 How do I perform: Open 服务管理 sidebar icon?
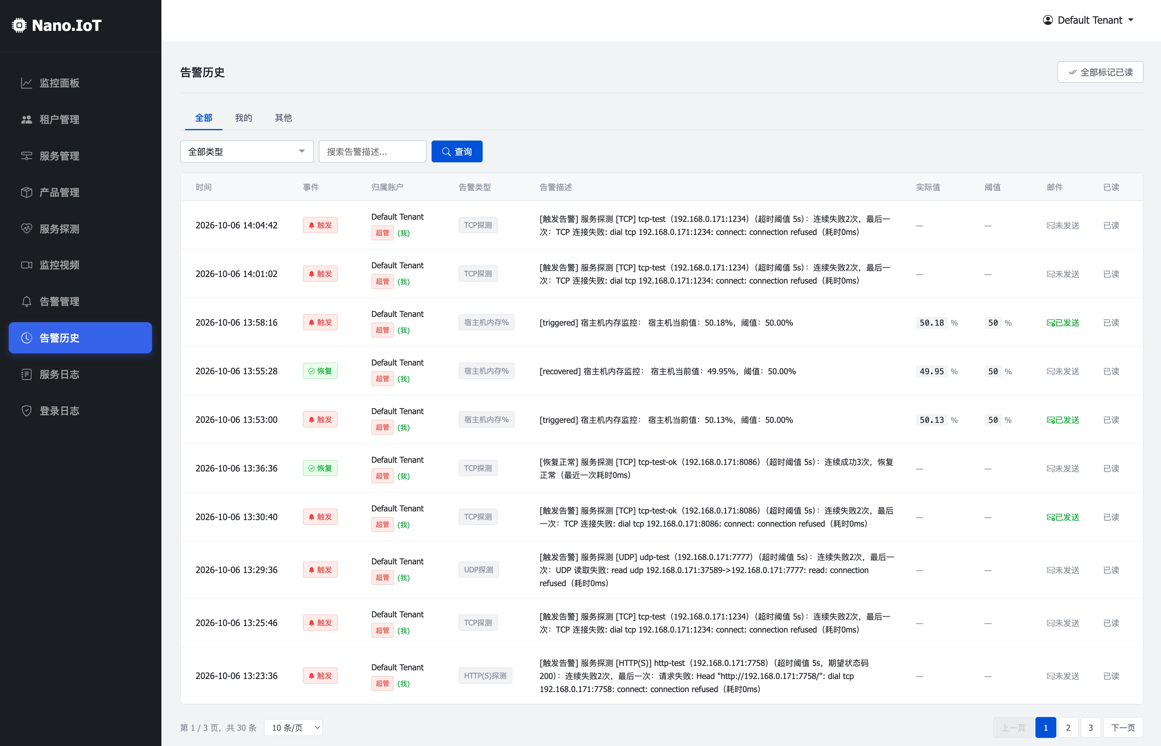[26, 156]
